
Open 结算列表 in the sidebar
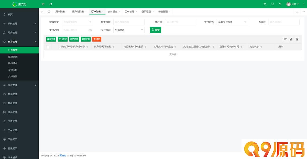coord(19,57)
